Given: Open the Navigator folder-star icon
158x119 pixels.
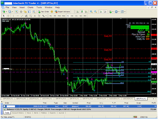Looking at the screenshot, I should coord(25,12).
